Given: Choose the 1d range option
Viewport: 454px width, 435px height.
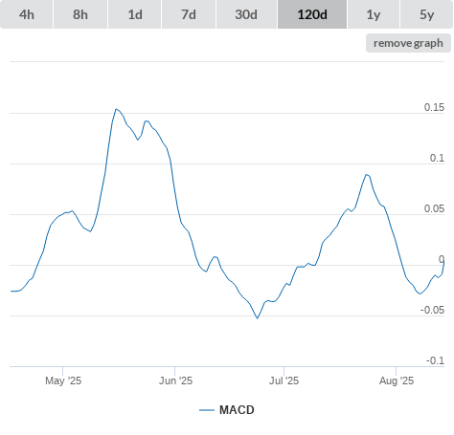Looking at the screenshot, I should (135, 14).
